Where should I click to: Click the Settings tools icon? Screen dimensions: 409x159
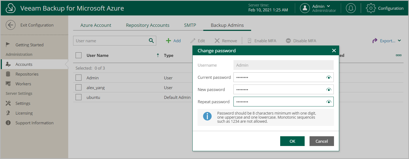point(8,103)
